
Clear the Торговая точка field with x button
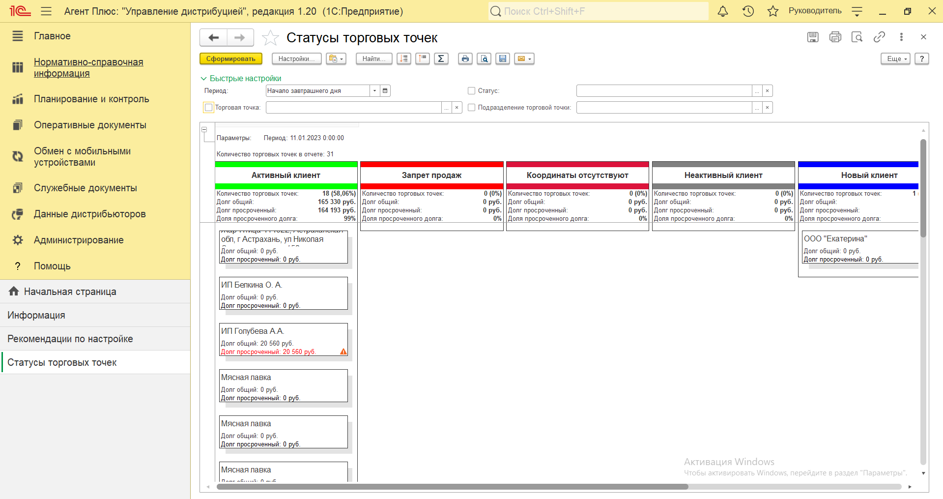tap(457, 107)
